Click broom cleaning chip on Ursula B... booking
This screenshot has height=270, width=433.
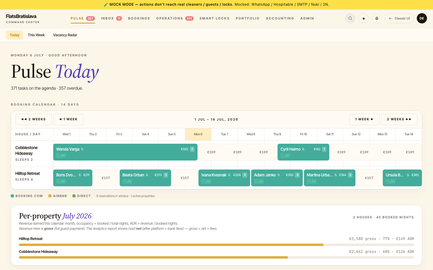click(391, 181)
